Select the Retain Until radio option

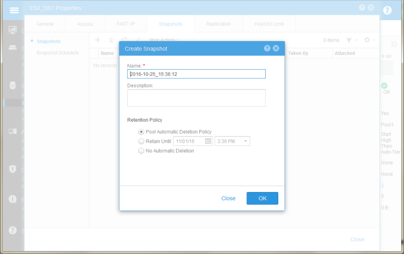[x=142, y=141]
